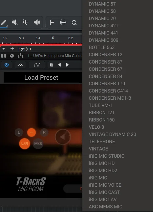The width and height of the screenshot is (153, 212).
Task: Add insert with the plus icon
Action: (x=12, y=49)
